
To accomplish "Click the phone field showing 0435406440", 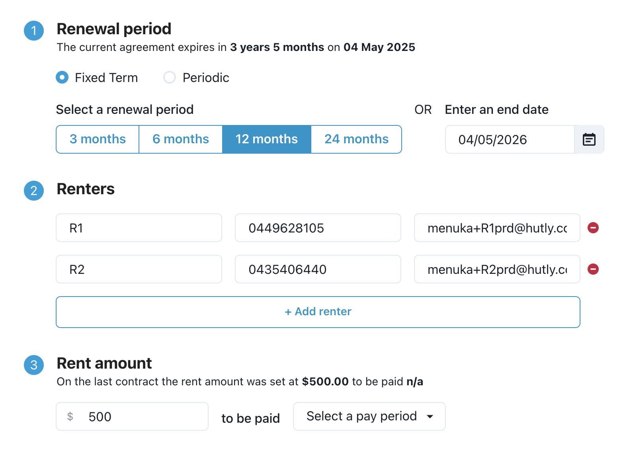I will click(318, 269).
